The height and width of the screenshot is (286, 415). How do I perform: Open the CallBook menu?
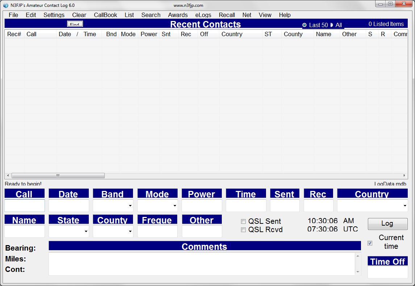[105, 15]
